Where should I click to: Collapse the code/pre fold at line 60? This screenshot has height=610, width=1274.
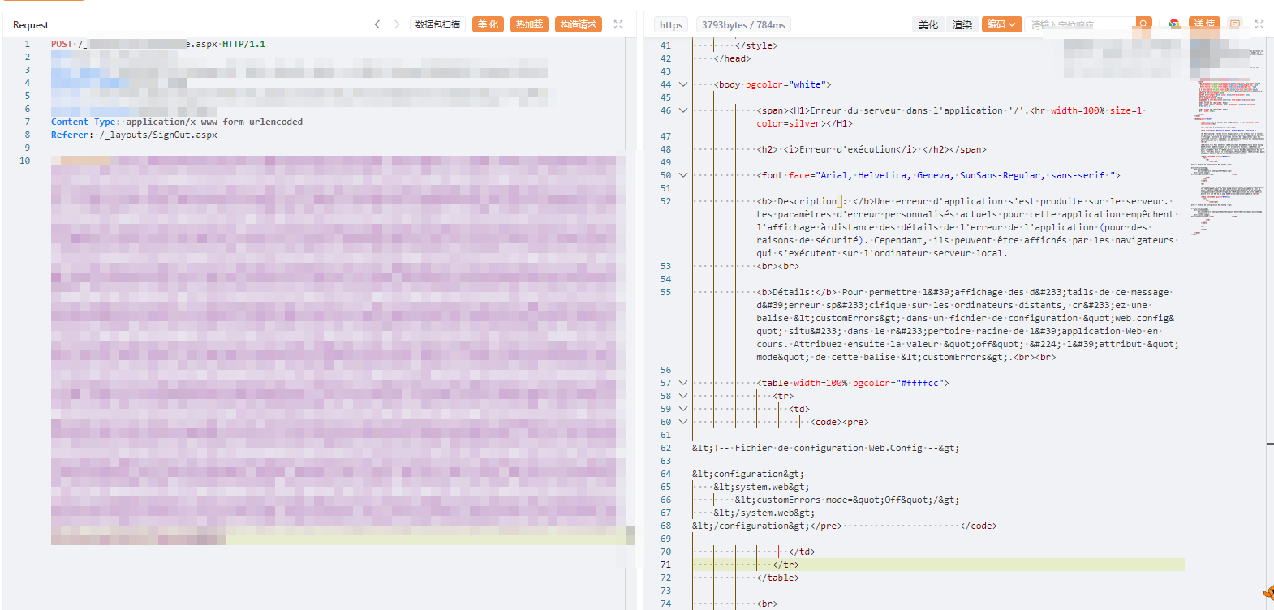[683, 422]
